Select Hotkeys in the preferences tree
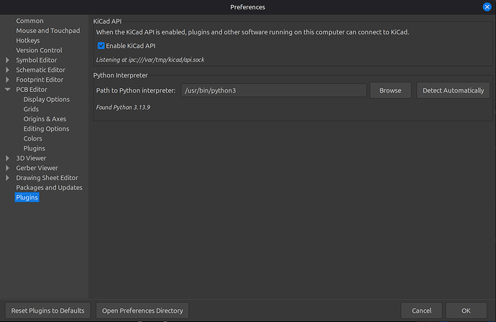 (29, 41)
